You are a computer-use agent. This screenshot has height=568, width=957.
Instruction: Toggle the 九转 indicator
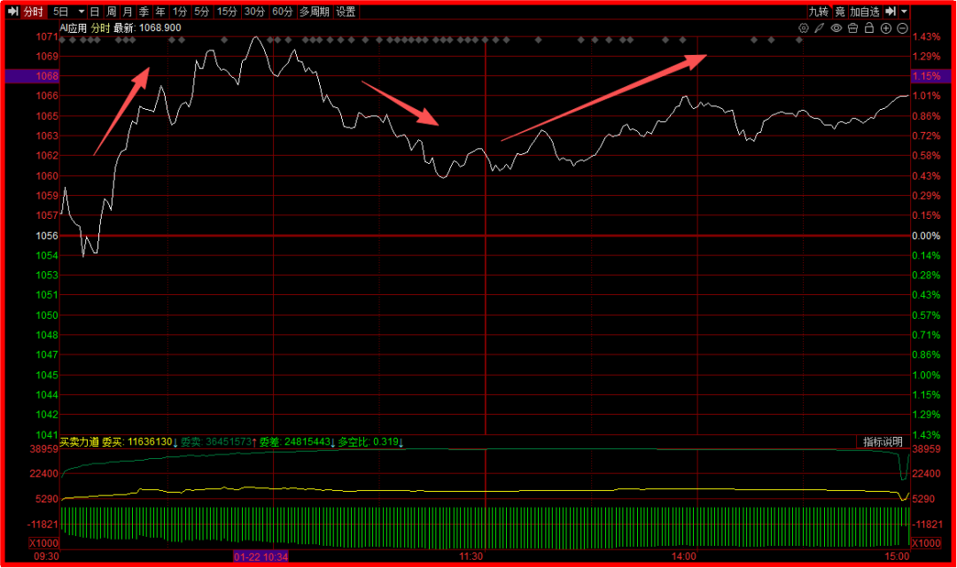(x=818, y=12)
